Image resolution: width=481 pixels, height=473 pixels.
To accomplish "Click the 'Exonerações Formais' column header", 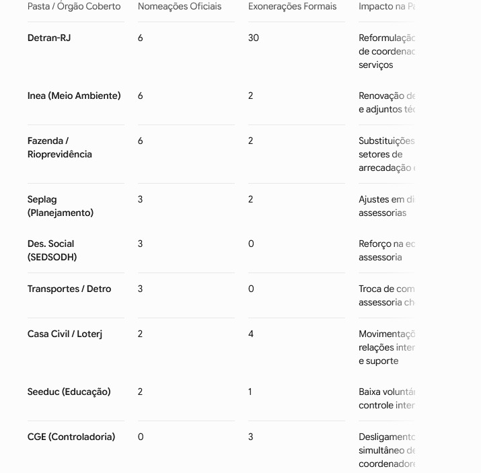I will [292, 7].
